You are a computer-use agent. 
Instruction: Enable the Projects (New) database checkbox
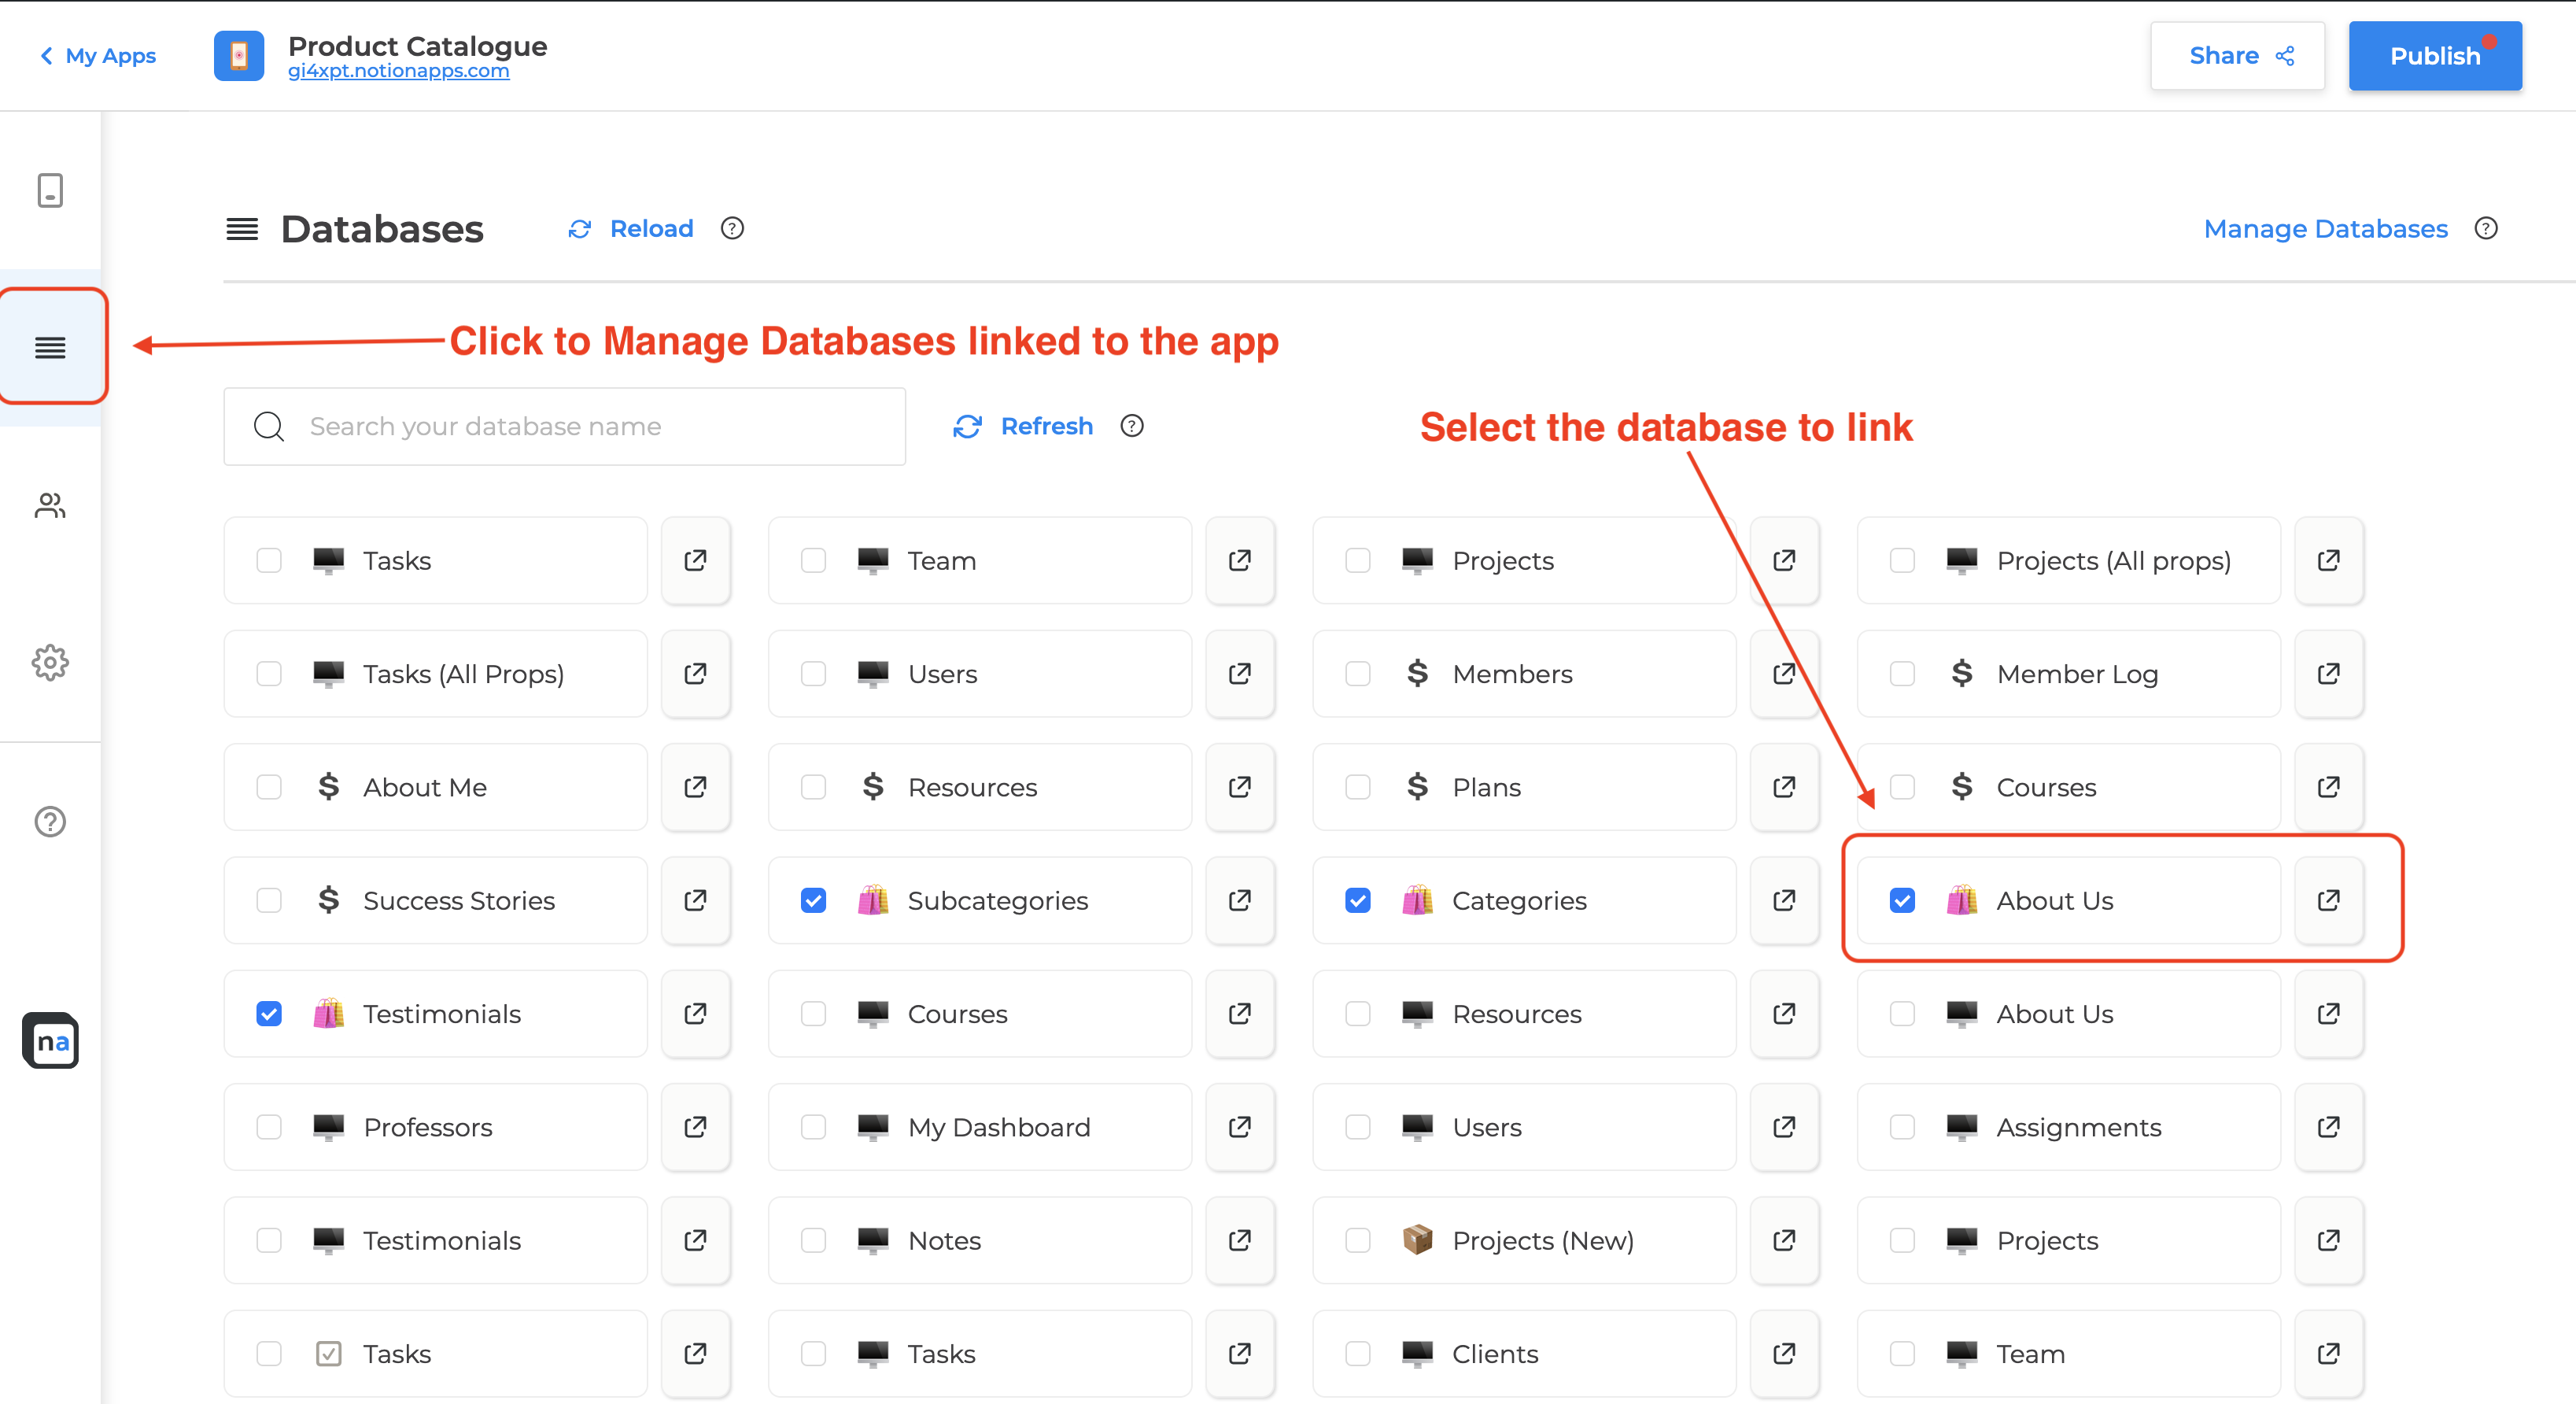tap(1357, 1240)
